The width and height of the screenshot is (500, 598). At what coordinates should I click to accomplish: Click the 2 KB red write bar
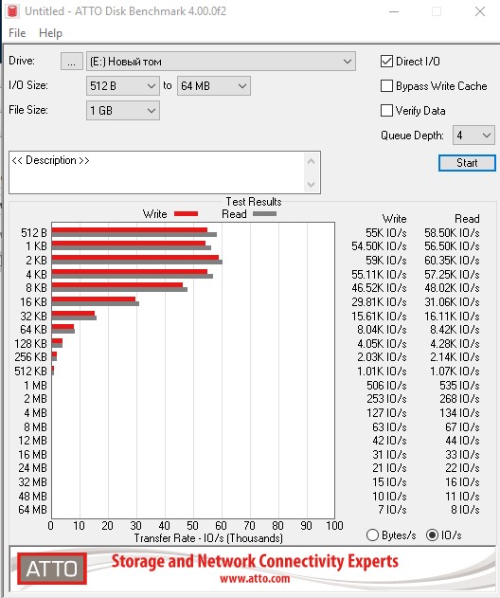[134, 258]
